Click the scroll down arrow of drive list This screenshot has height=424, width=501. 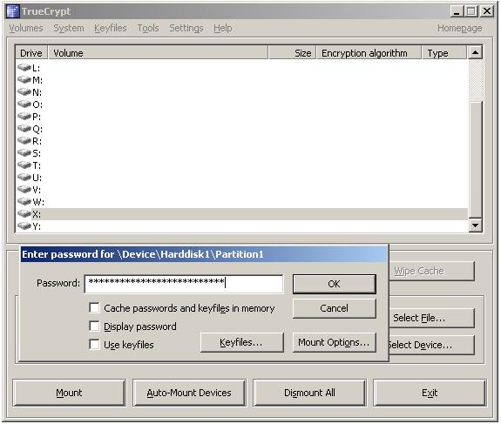click(x=476, y=225)
